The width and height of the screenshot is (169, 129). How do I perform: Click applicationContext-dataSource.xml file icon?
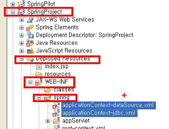(x=56, y=105)
